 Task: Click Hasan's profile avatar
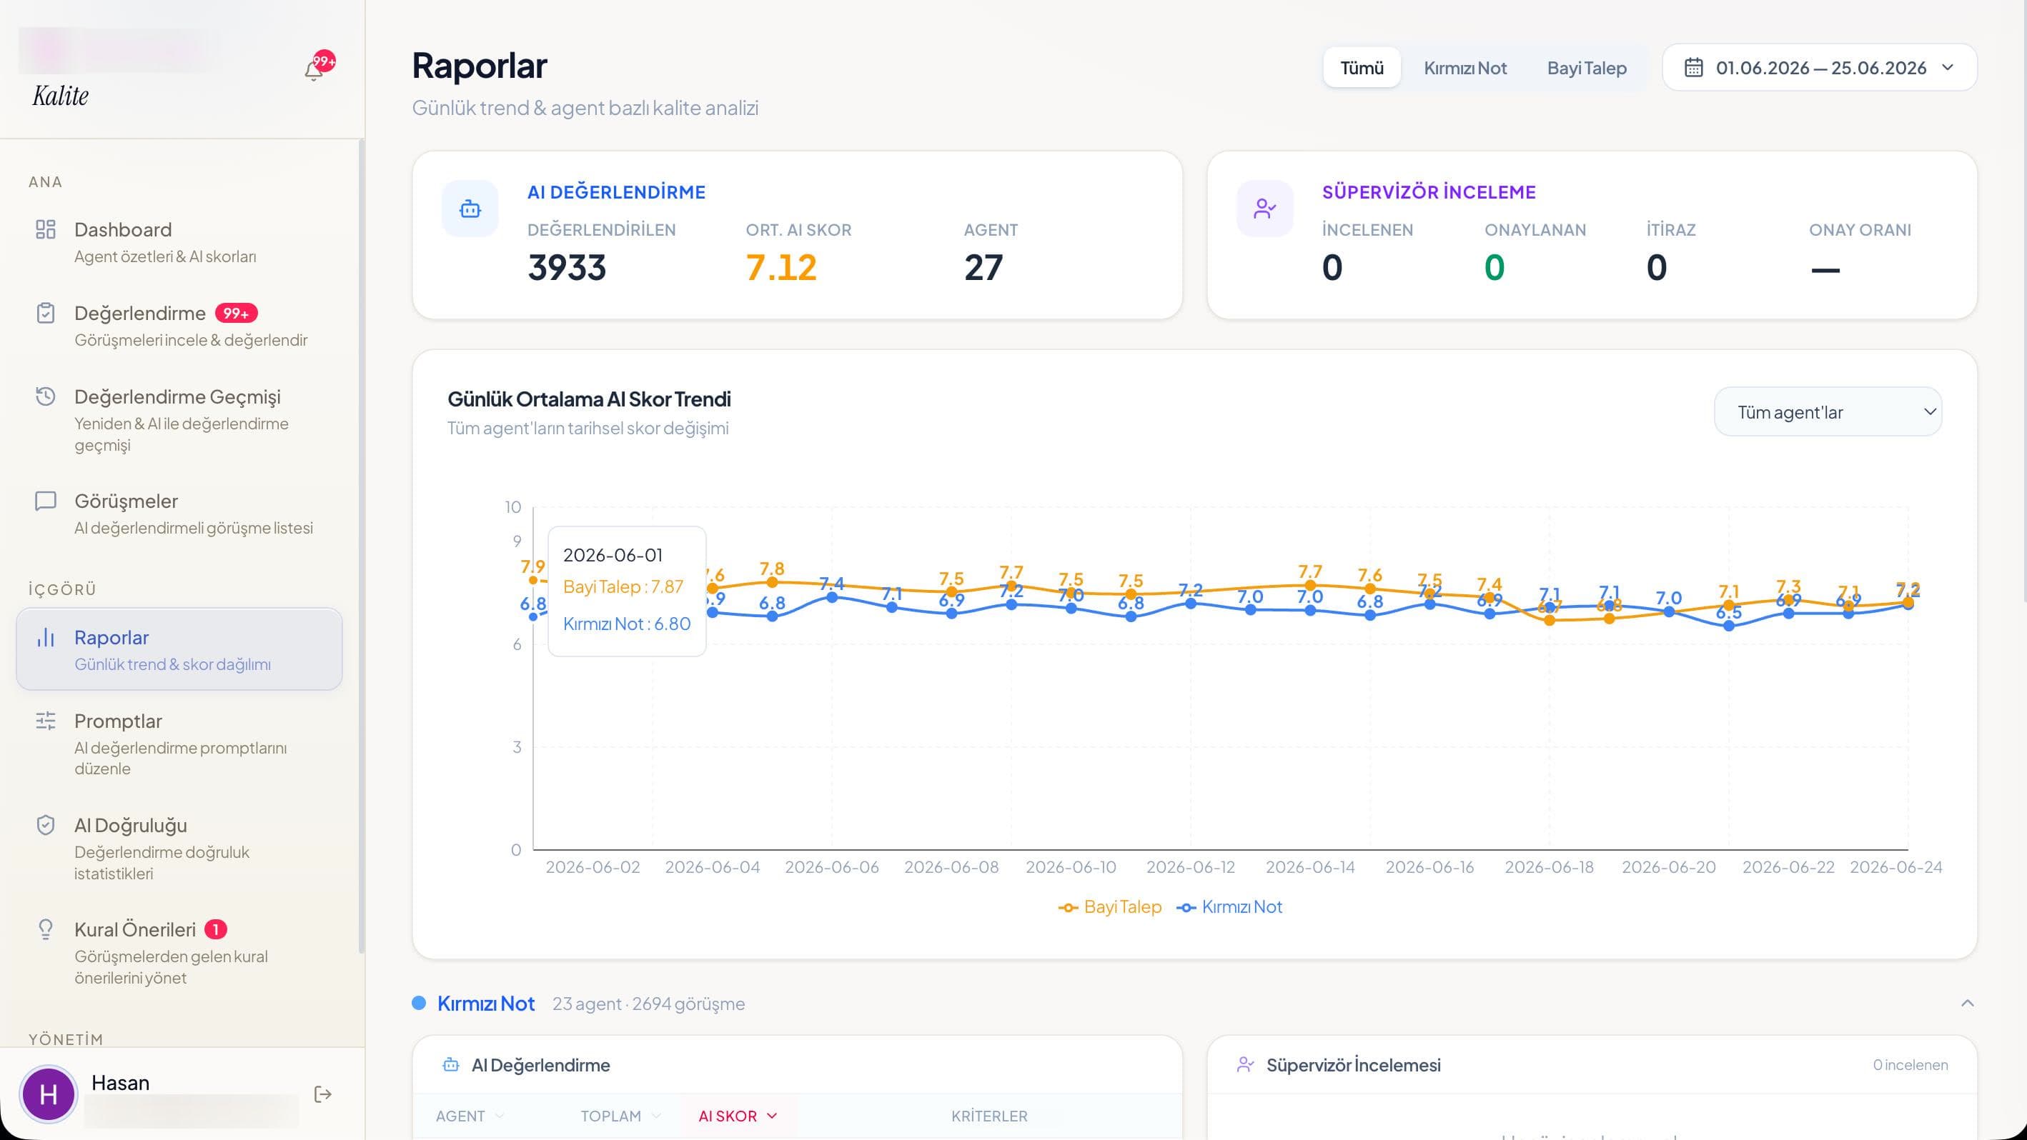pos(48,1094)
